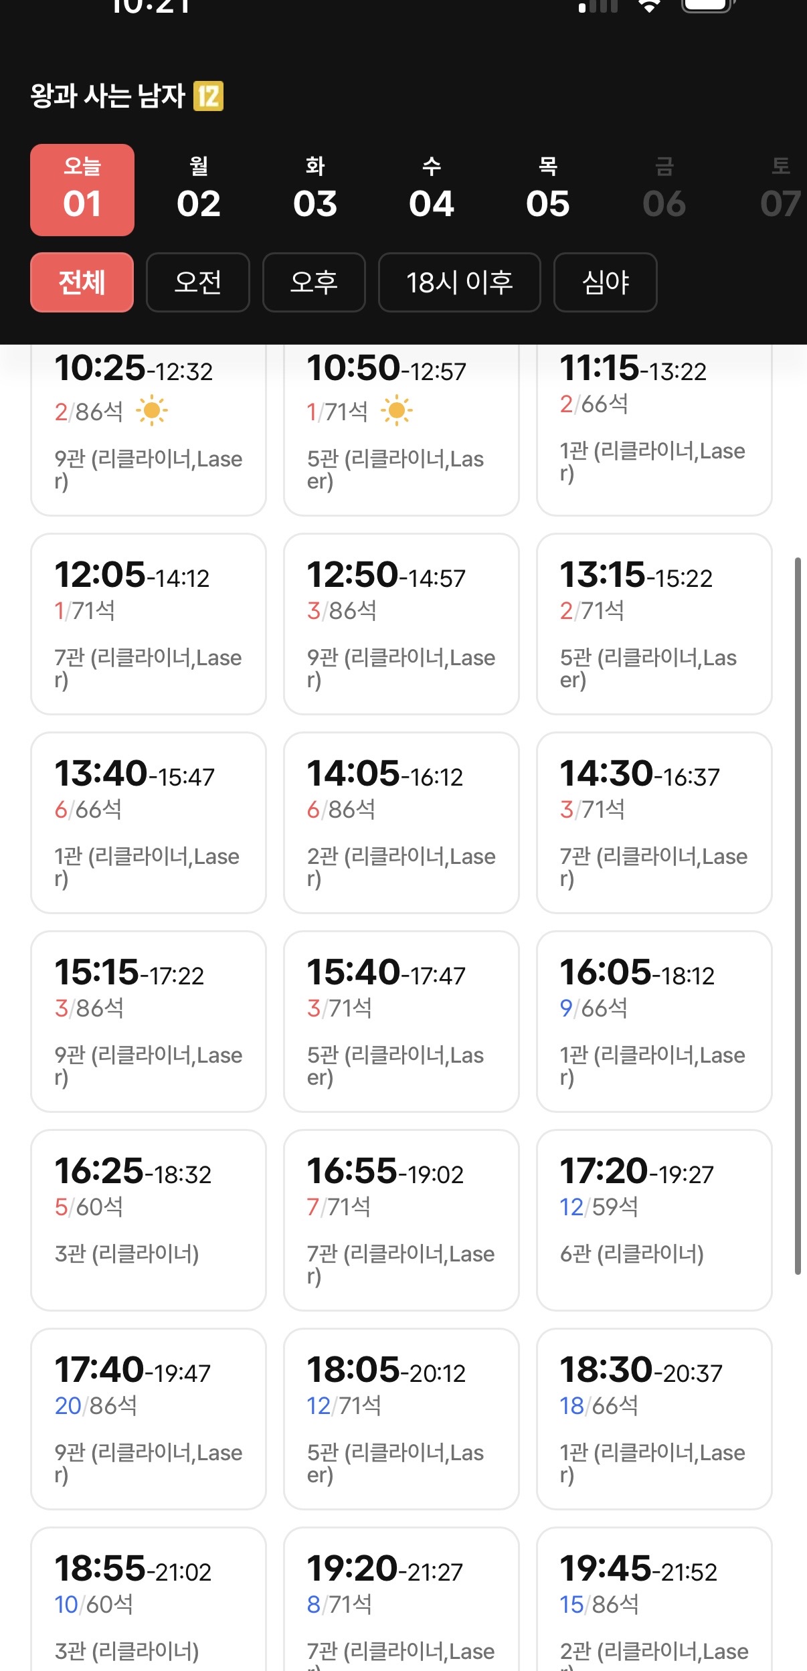The width and height of the screenshot is (807, 1671).
Task: Tap the 12 age rating badge
Action: pos(208,96)
